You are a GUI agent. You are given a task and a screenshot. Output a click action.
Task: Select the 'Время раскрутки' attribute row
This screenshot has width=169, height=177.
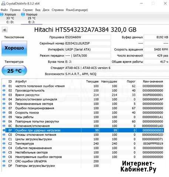click(x=83, y=95)
